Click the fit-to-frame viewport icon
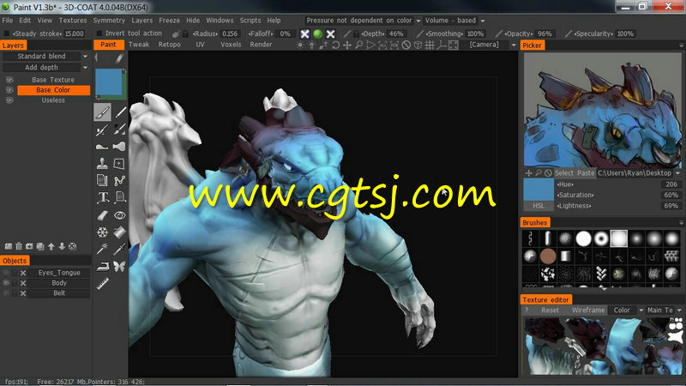Image resolution: width=686 pixels, height=386 pixels. [x=454, y=45]
